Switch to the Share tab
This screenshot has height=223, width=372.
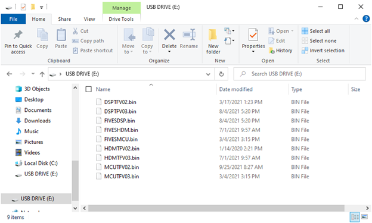point(64,19)
